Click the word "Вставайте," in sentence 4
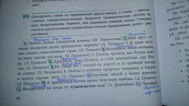Image resolution: width=189 pixels, height=106 pixels. pyautogui.click(x=116, y=49)
